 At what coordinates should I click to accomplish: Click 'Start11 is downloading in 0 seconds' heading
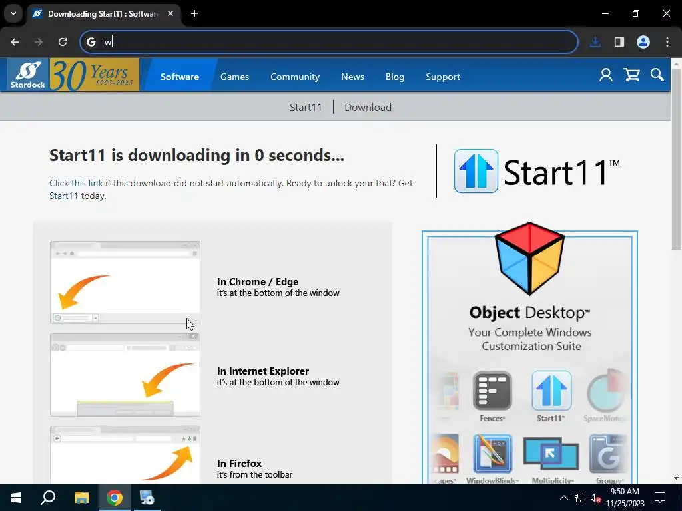point(196,155)
